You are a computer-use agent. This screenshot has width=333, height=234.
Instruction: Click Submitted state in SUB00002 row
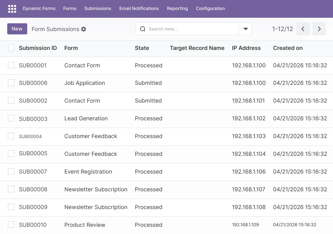click(x=148, y=101)
